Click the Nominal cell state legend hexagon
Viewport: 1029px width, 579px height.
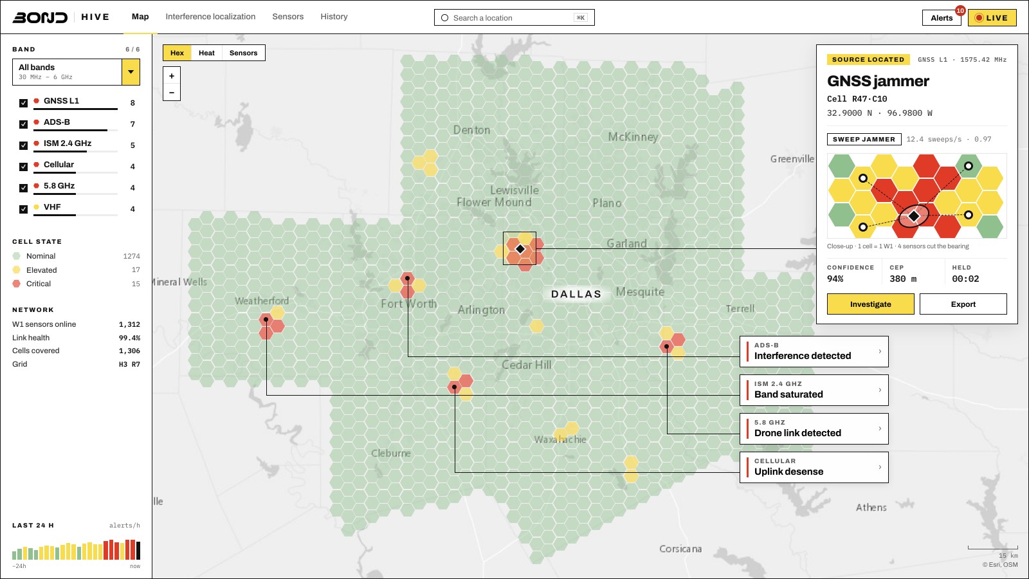(17, 256)
